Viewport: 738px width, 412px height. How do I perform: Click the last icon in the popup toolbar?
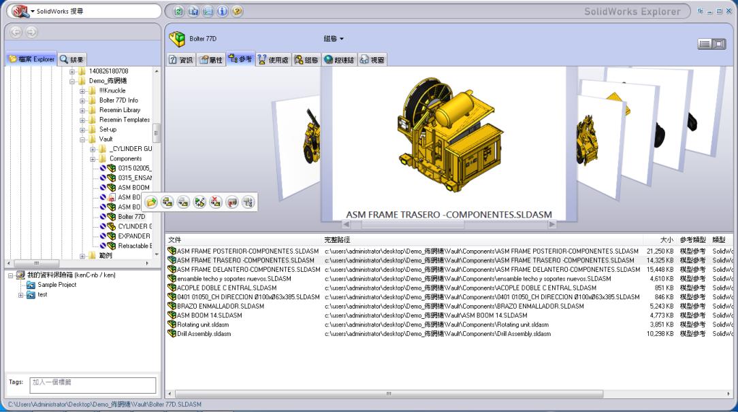click(248, 202)
